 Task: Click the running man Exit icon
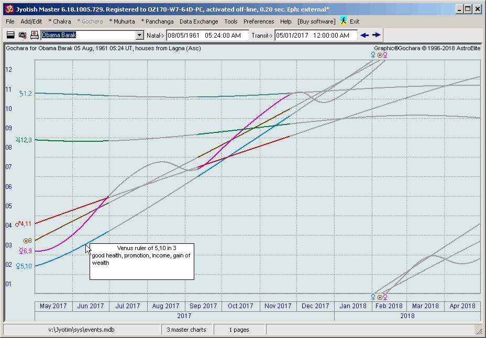coord(344,21)
